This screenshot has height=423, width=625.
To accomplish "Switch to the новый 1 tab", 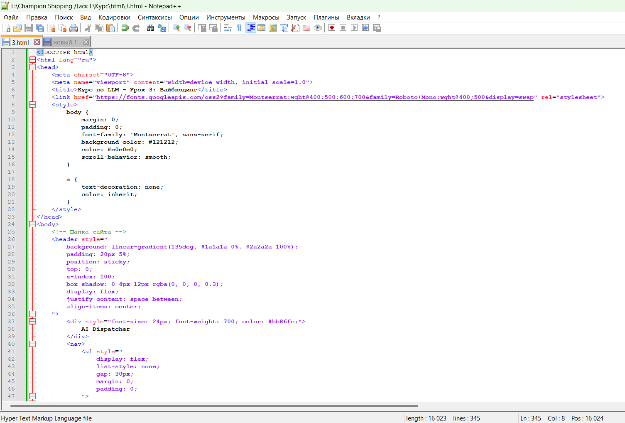I will pyautogui.click(x=65, y=42).
